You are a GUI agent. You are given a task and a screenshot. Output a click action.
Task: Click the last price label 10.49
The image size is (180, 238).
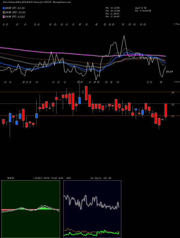pos(169,72)
